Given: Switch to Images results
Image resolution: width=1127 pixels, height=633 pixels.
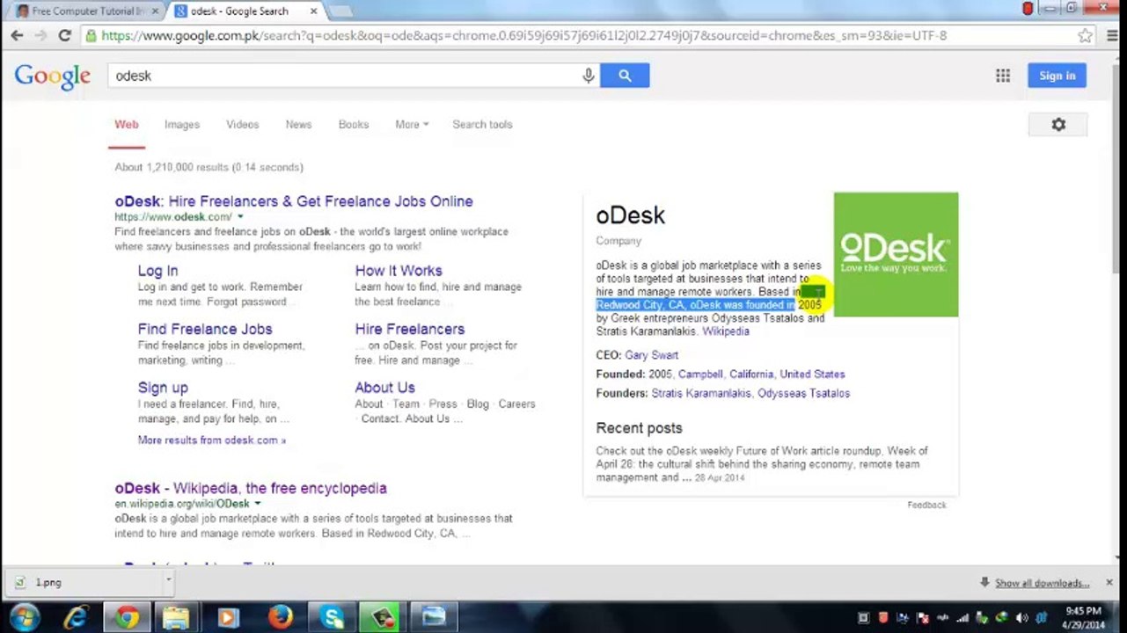Looking at the screenshot, I should [182, 125].
